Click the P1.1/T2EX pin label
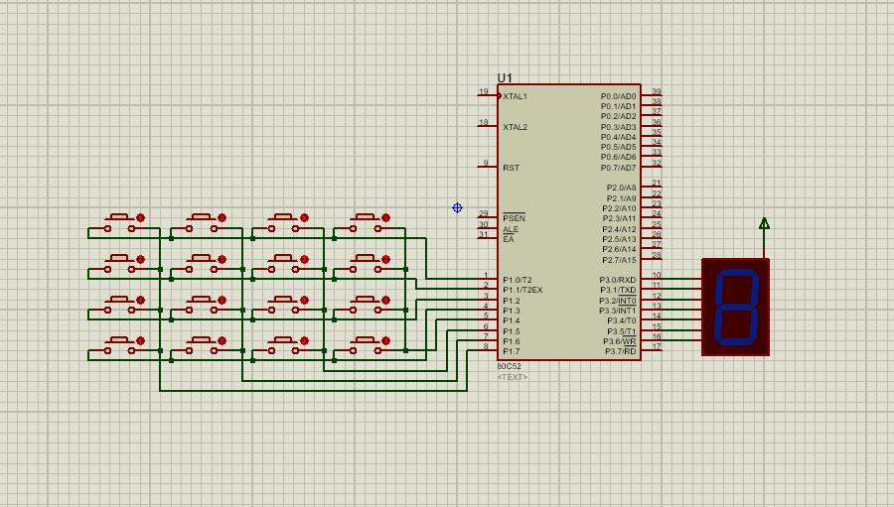Viewport: 894px width, 507px height. click(x=522, y=290)
